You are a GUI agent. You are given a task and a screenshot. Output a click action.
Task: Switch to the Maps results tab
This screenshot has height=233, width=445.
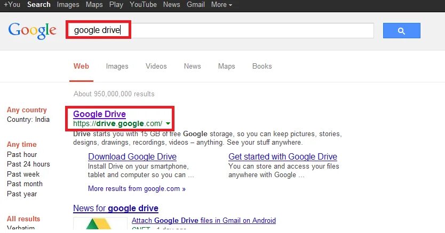(226, 66)
